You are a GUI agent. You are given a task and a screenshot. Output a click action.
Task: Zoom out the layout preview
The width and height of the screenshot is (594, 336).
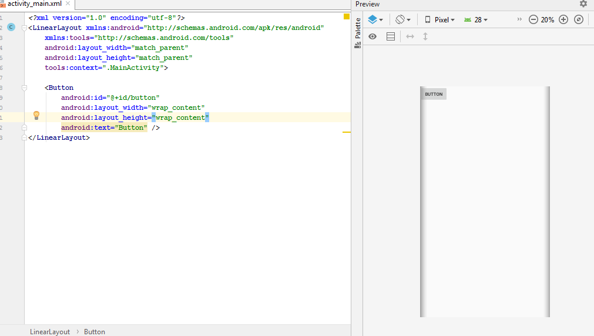click(x=533, y=19)
